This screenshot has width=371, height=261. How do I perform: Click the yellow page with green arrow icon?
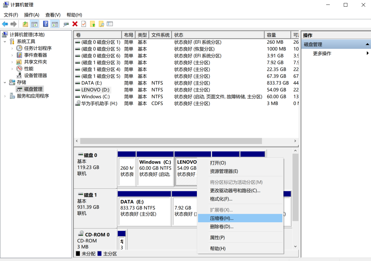click(93, 24)
